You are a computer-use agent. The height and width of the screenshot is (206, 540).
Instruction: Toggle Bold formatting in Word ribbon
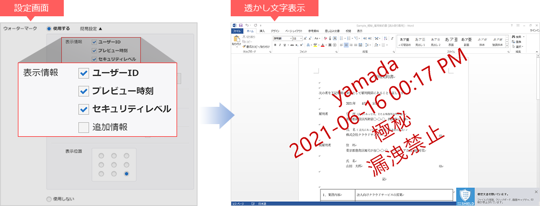click(275, 45)
